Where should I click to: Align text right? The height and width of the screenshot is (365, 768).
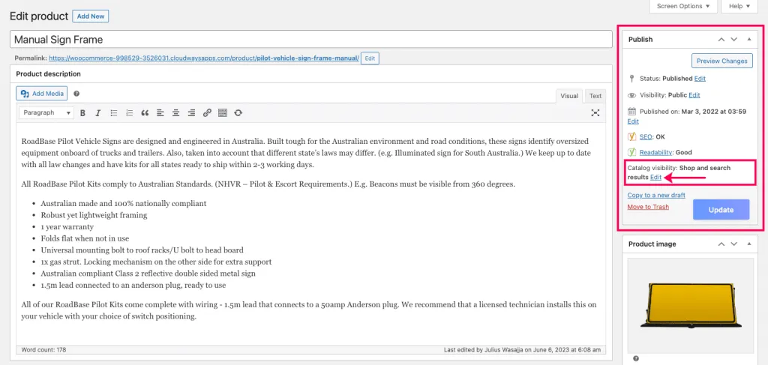191,113
